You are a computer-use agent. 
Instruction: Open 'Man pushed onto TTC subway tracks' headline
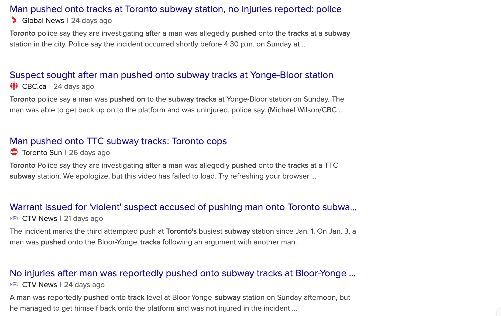coord(118,141)
